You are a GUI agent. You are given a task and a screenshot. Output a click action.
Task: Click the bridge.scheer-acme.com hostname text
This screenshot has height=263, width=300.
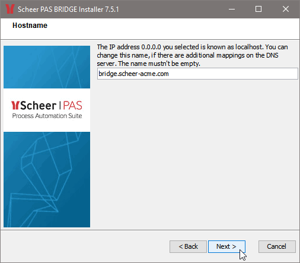(133, 74)
